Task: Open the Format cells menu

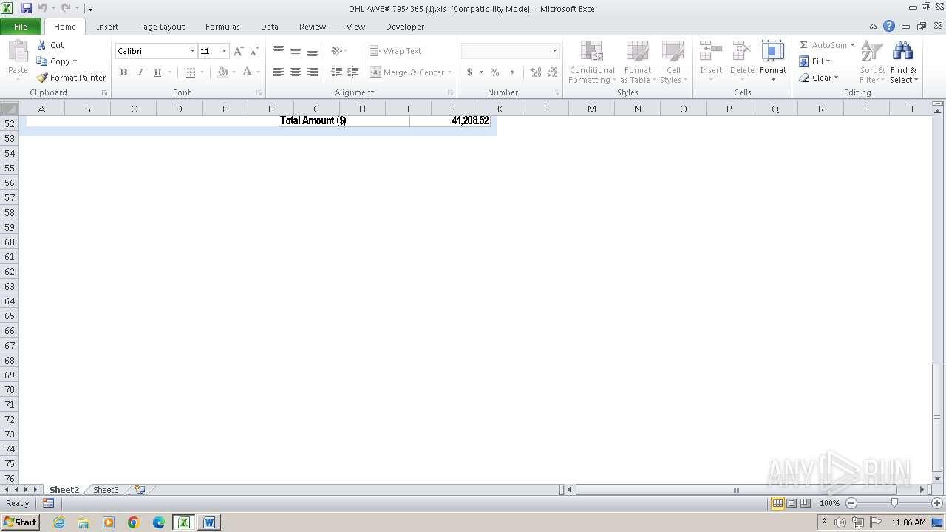Action: pos(773,62)
